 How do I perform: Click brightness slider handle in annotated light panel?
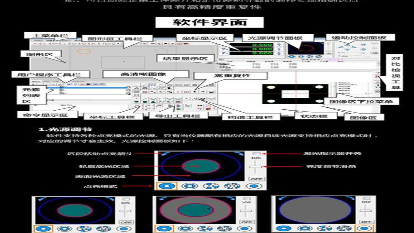256,167
